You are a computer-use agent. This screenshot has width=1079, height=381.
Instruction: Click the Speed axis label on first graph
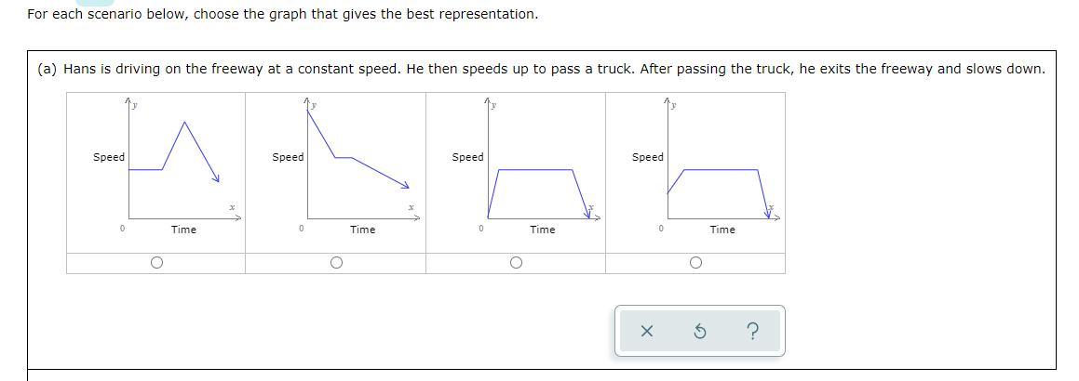pyautogui.click(x=109, y=157)
